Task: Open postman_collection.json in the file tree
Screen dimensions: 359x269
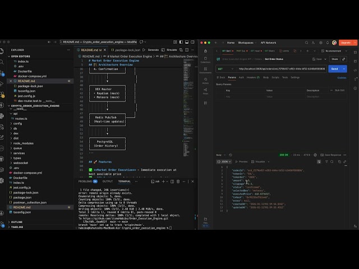Action: tap(30, 202)
